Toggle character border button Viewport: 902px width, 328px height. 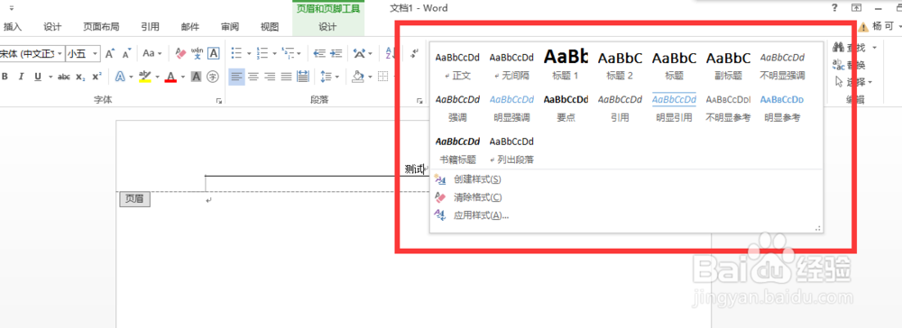214,53
